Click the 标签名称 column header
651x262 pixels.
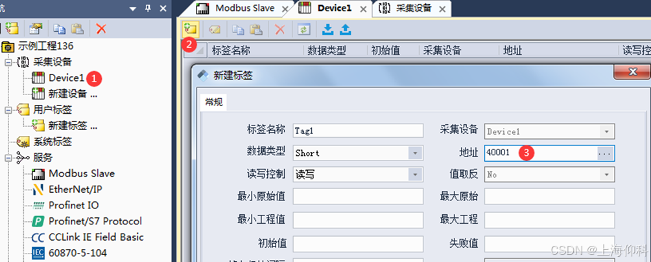255,50
